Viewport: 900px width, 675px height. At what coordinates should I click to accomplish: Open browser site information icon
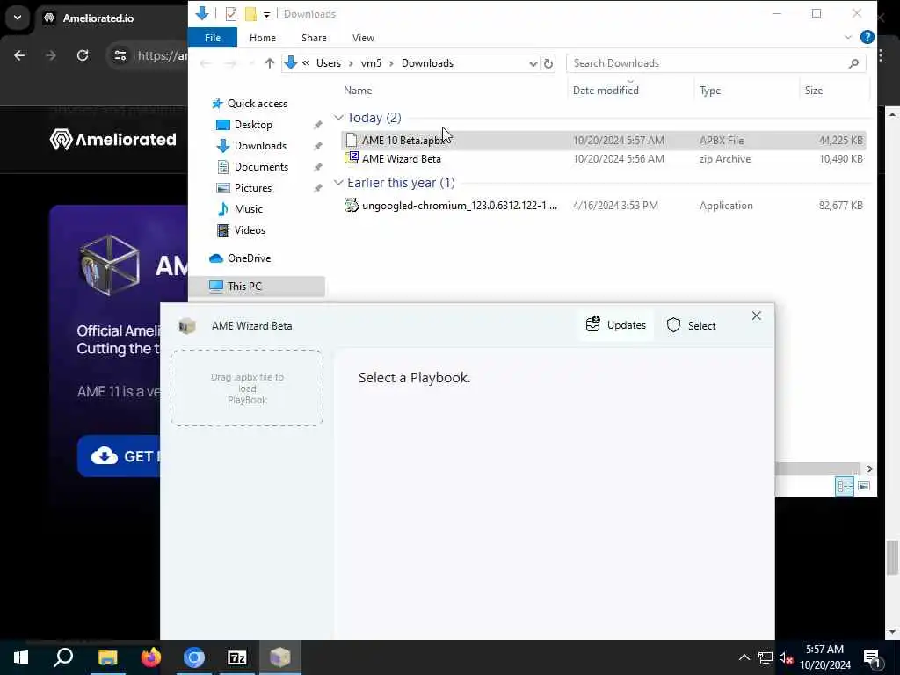[120, 55]
